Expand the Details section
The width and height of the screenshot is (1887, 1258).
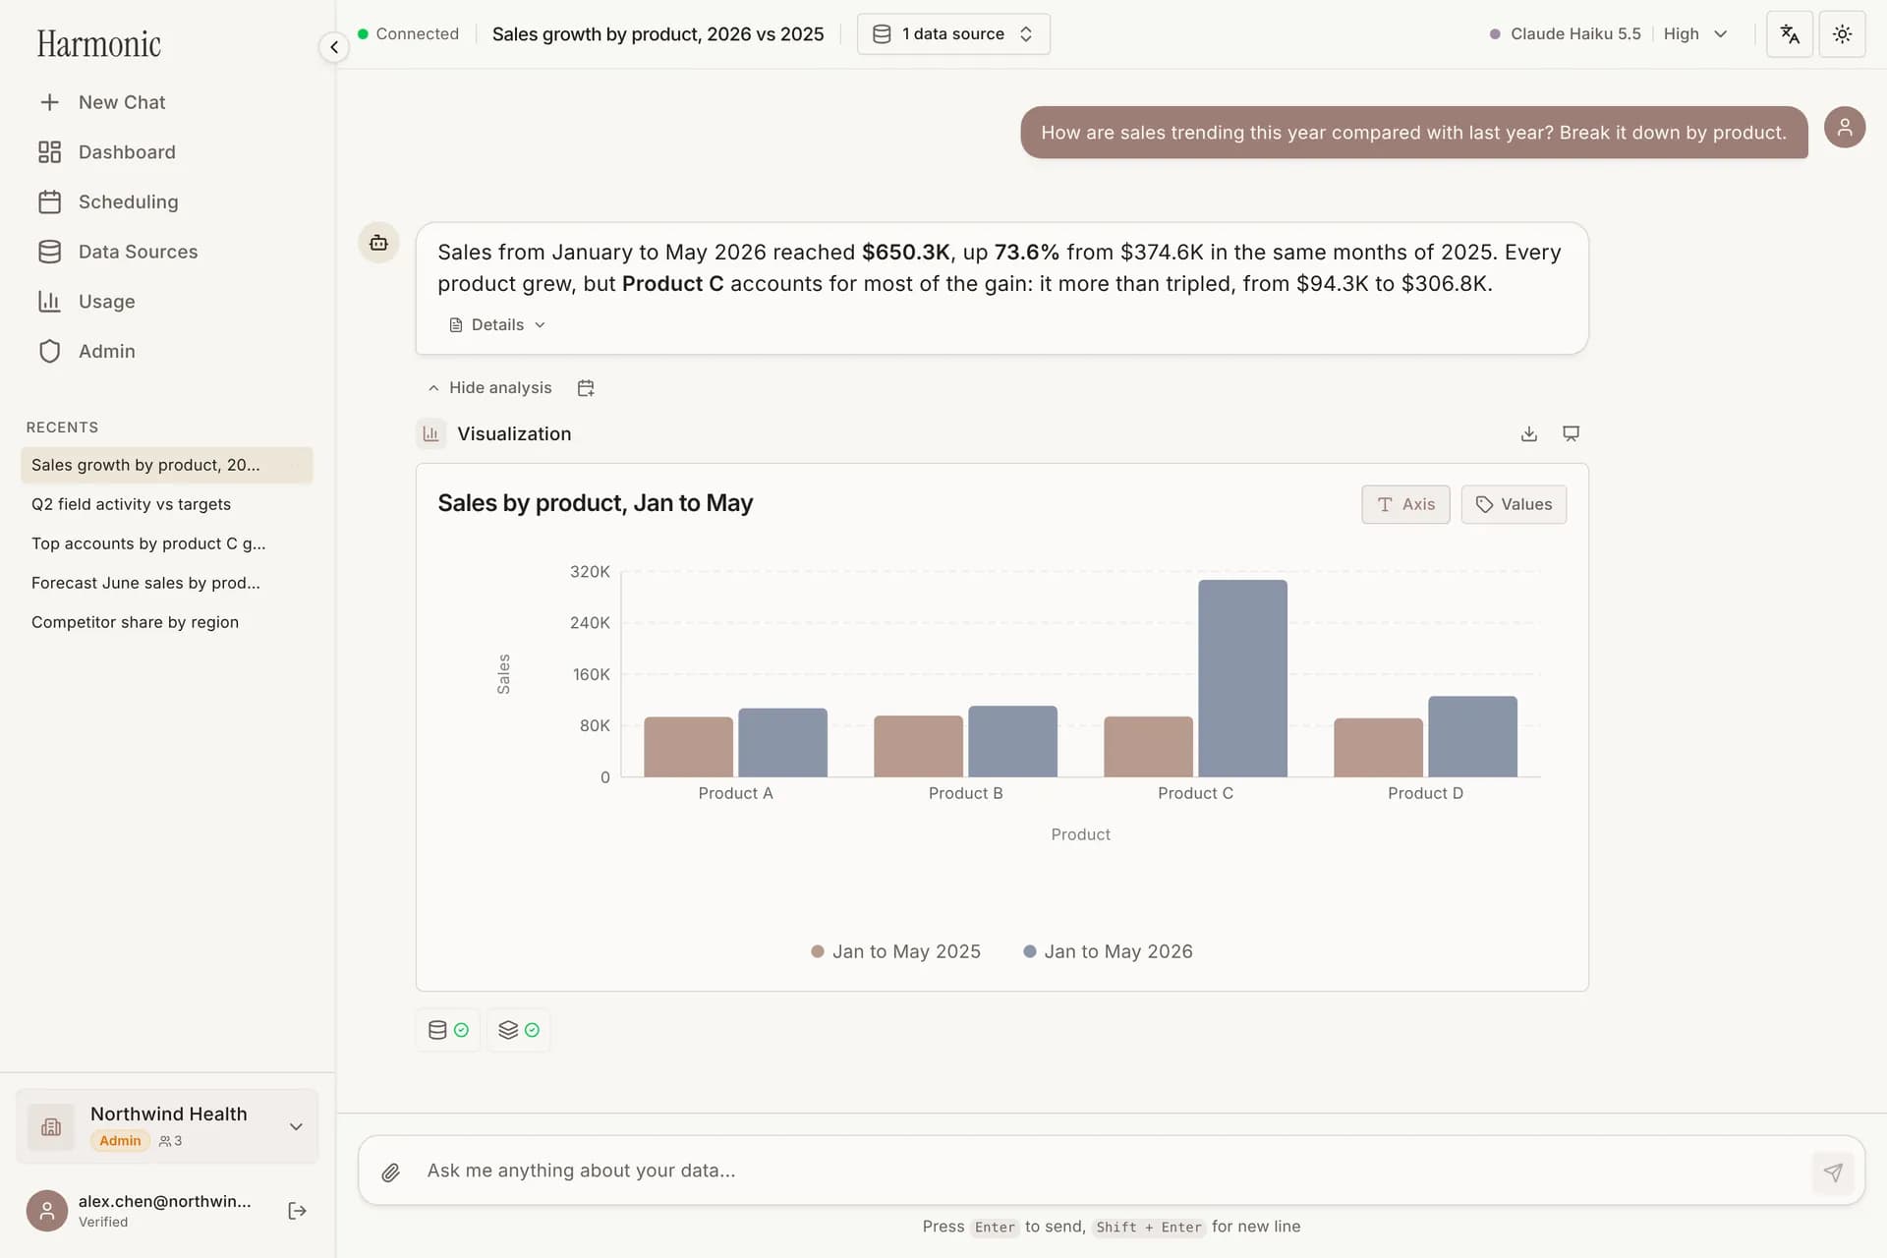coord(497,325)
